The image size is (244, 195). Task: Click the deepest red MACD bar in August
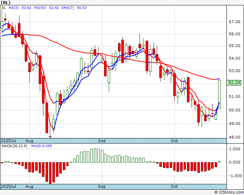[x=50, y=173]
